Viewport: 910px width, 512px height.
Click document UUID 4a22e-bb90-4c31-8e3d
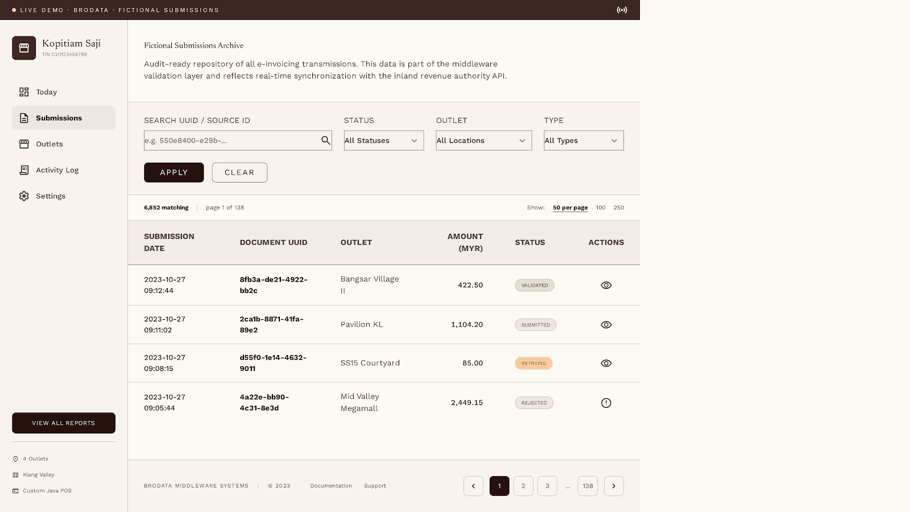click(x=264, y=402)
